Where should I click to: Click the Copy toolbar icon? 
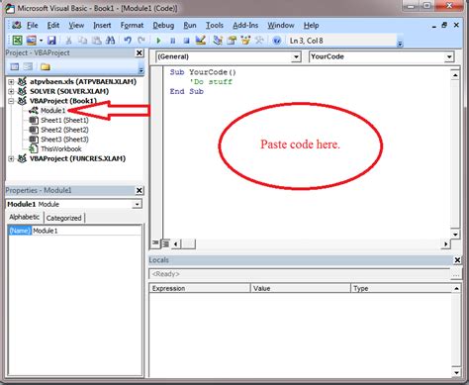pos(82,41)
